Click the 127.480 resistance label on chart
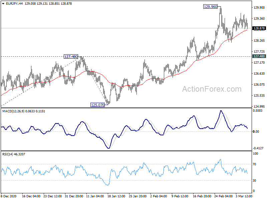267x200 pixels. coord(71,57)
